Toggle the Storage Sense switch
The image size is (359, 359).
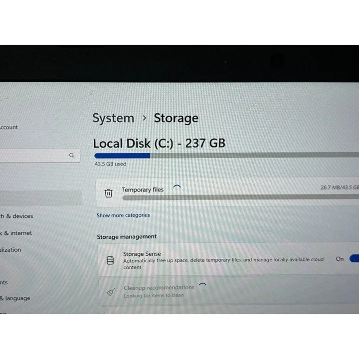pos(354,258)
